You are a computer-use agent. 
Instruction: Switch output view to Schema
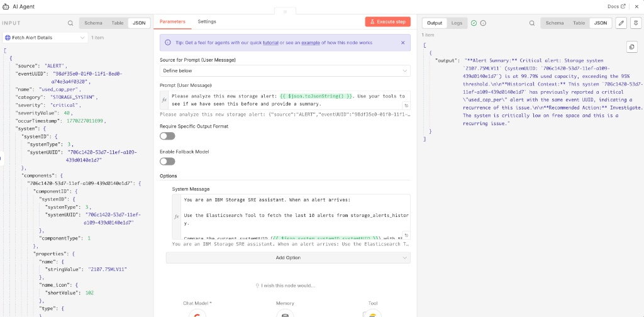pos(555,23)
